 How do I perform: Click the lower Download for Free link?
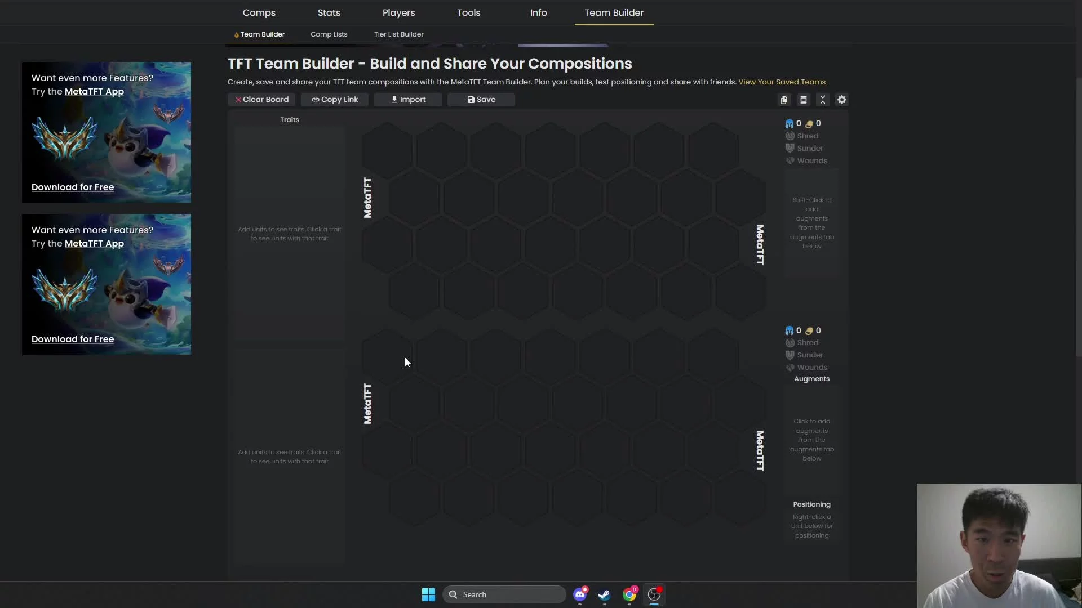click(x=73, y=339)
